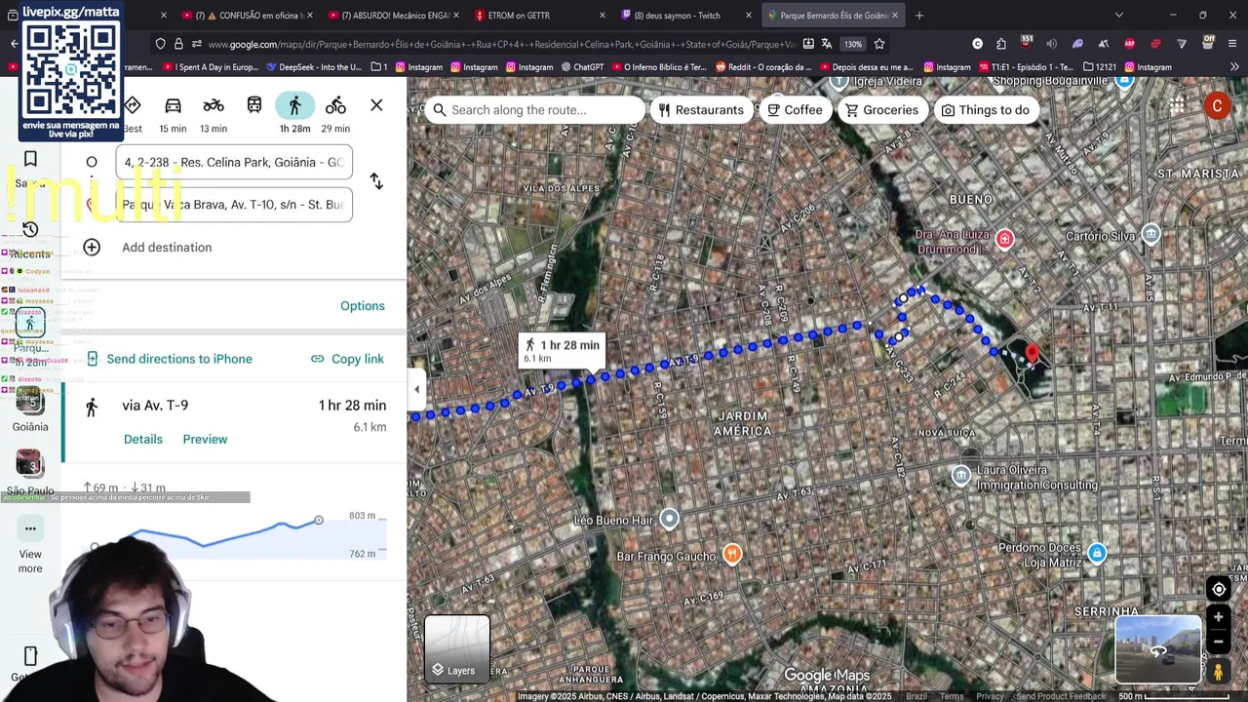The image size is (1248, 702).
Task: Open the Saved places bookmark icon
Action: (30, 160)
